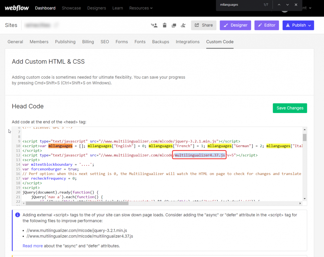324x257 pixels.
Task: Click the '//www.multilingualizer.com/mlcode/multilingualizer4.37.js' bullet in notice
Action: [80, 236]
